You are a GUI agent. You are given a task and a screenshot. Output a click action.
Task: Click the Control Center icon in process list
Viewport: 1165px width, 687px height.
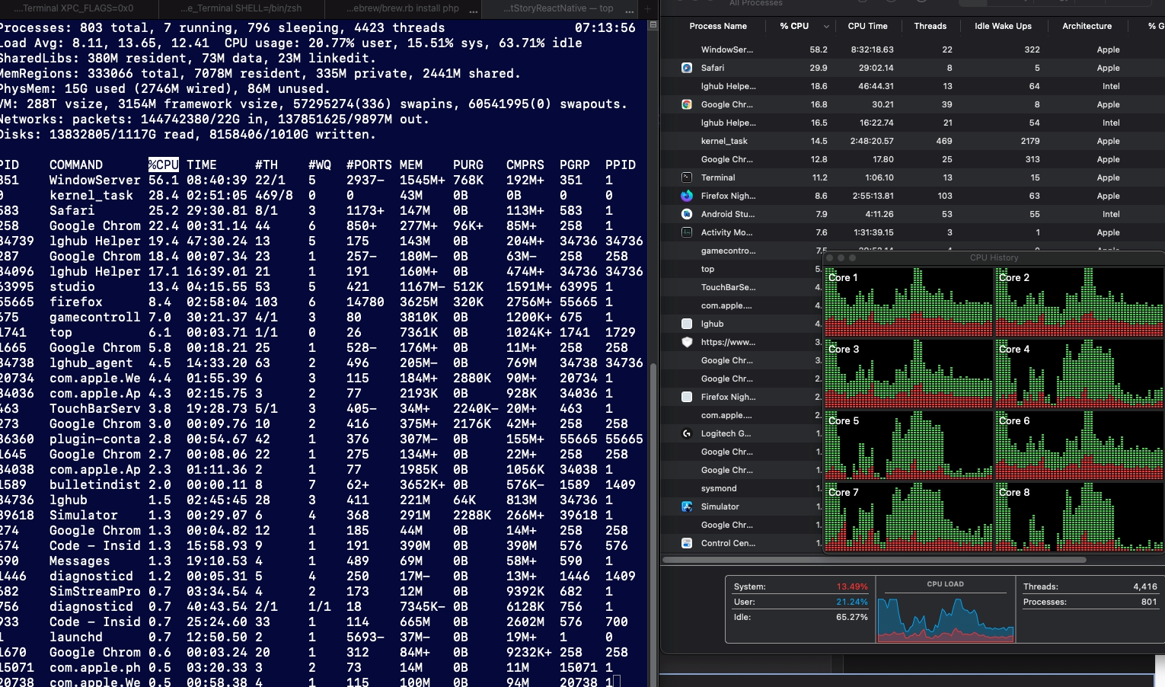(x=687, y=543)
